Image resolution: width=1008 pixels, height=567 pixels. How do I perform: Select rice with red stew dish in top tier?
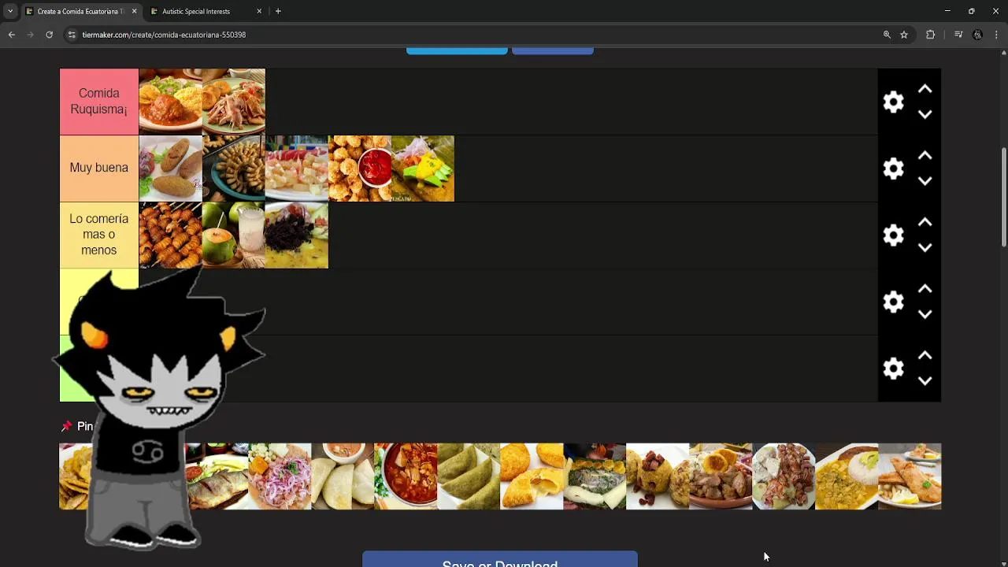[x=170, y=102]
